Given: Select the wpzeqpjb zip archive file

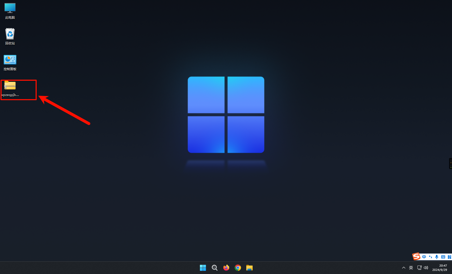Looking at the screenshot, I should click(x=10, y=89).
